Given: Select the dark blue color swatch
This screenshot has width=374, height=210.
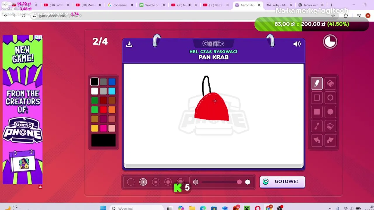Looking at the screenshot, I should (112, 82).
